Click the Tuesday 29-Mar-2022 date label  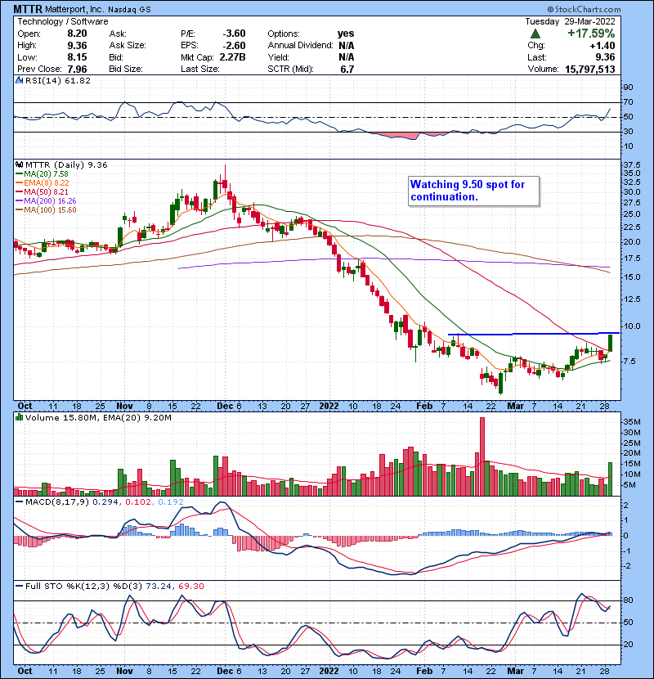570,21
